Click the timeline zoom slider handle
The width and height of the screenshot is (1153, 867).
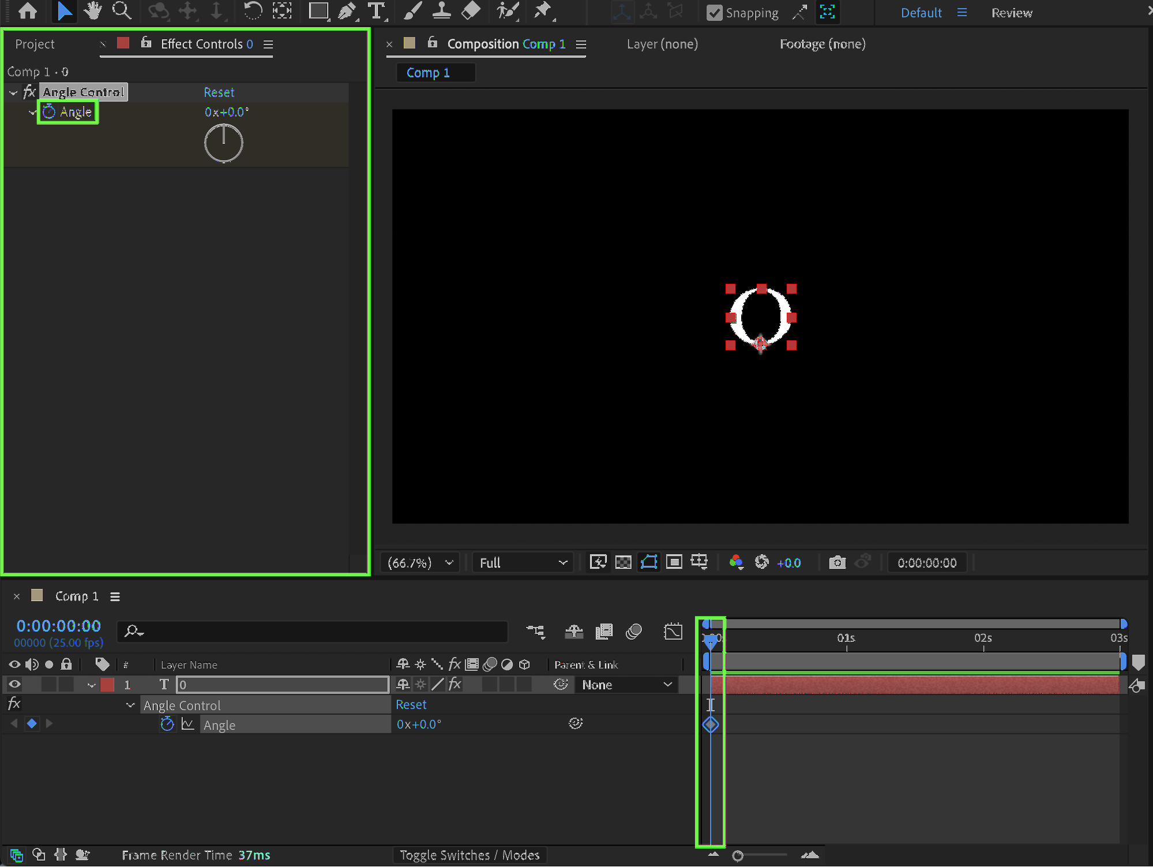pyautogui.click(x=738, y=855)
